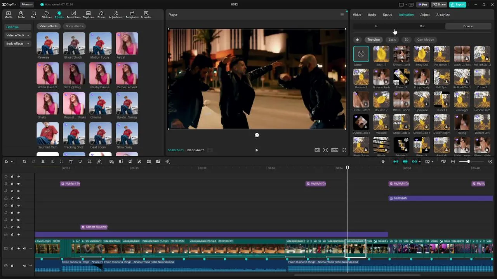Image resolution: width=497 pixels, height=279 pixels.
Task: Click the timeline zoom out icon
Action: pos(453,162)
